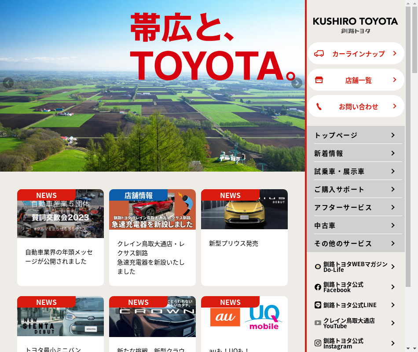Click the Do-Life WEBマガジン icon
The width and height of the screenshot is (418, 352).
pyautogui.click(x=318, y=267)
